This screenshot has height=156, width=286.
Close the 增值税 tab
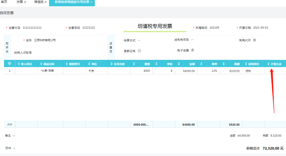[46, 2]
